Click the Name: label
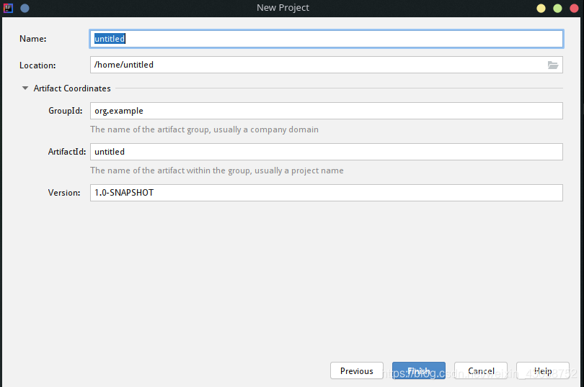Screen dimensions: 584x387 (32, 39)
